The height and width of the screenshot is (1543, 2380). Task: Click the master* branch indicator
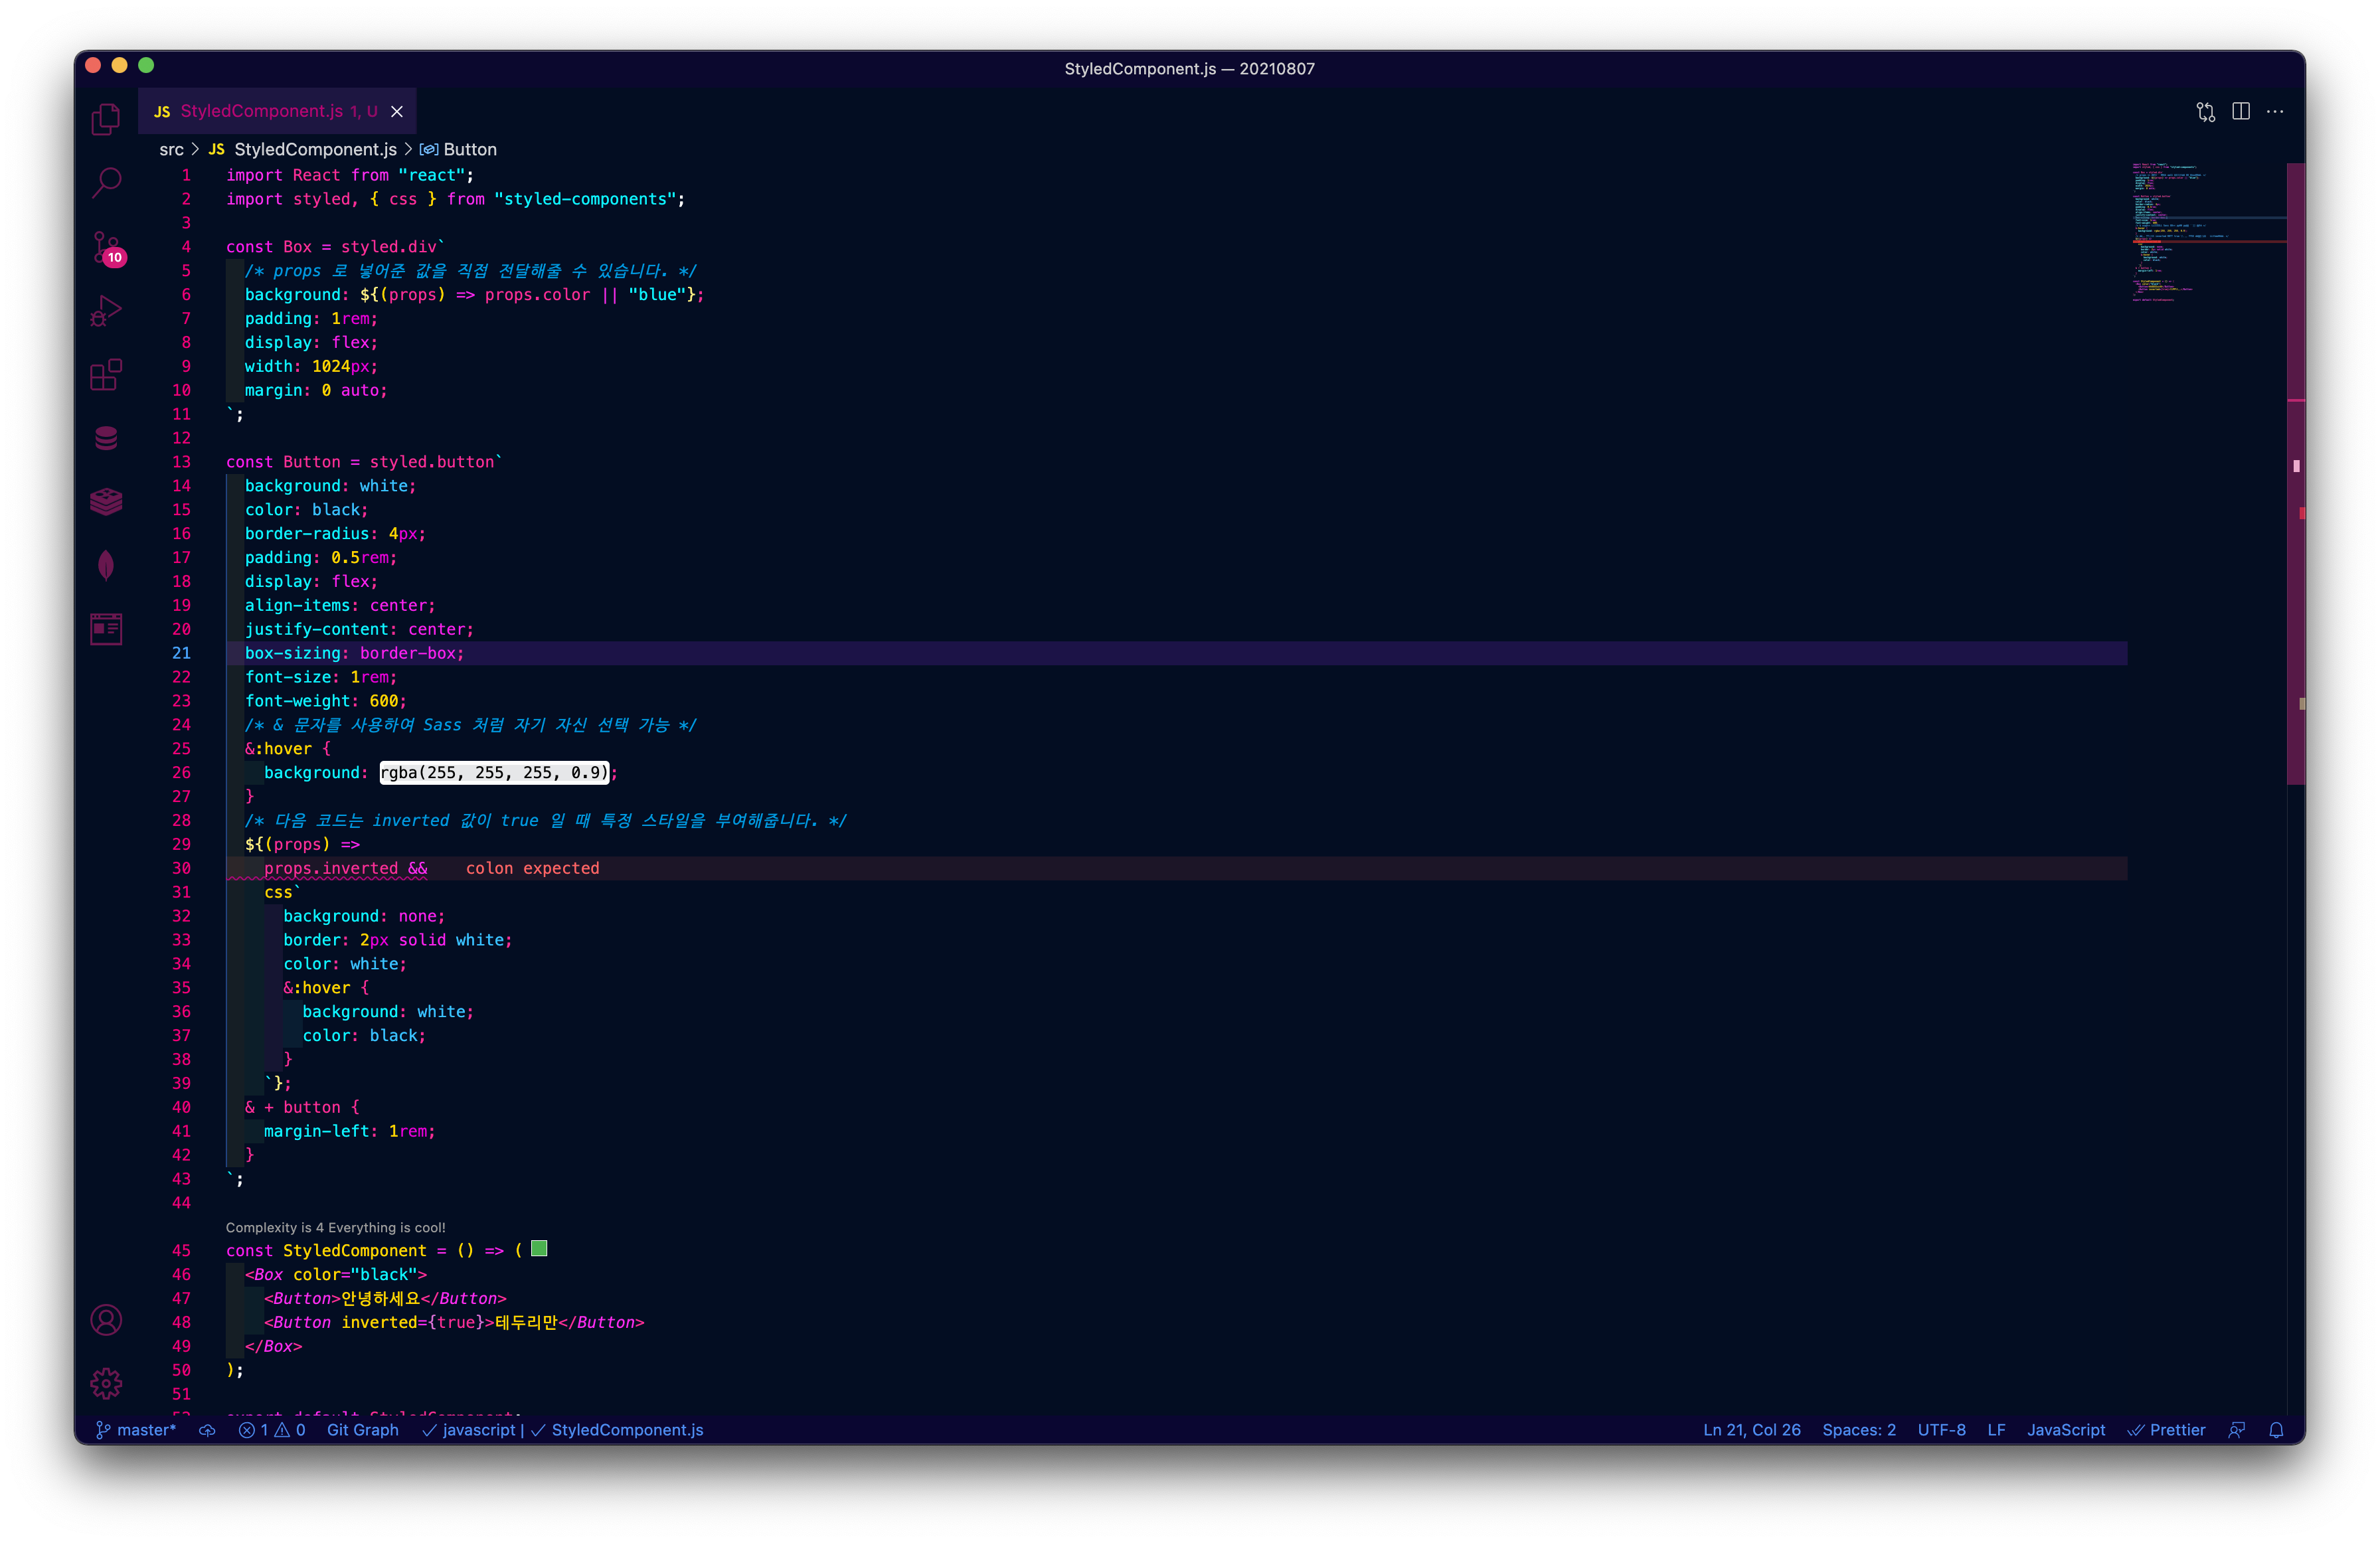136,1430
